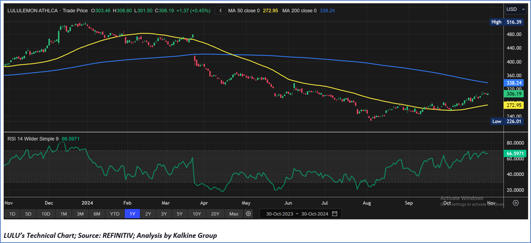Select the 1M time range
The image size is (531, 243).
click(64, 214)
